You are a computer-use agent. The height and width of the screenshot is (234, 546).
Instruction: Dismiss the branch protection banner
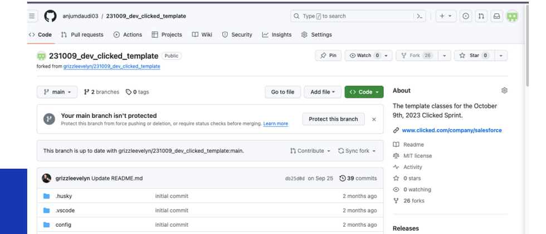(374, 120)
